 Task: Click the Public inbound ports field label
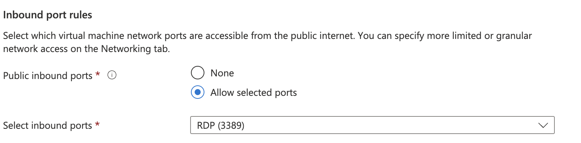point(48,76)
